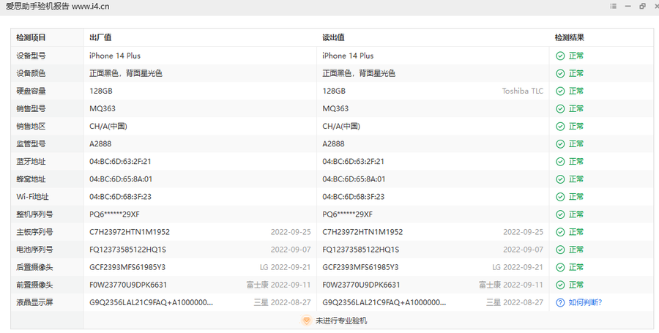Click LG 2022-09-21 in 读出值 column
This screenshot has height=333, width=659.
click(x=518, y=267)
